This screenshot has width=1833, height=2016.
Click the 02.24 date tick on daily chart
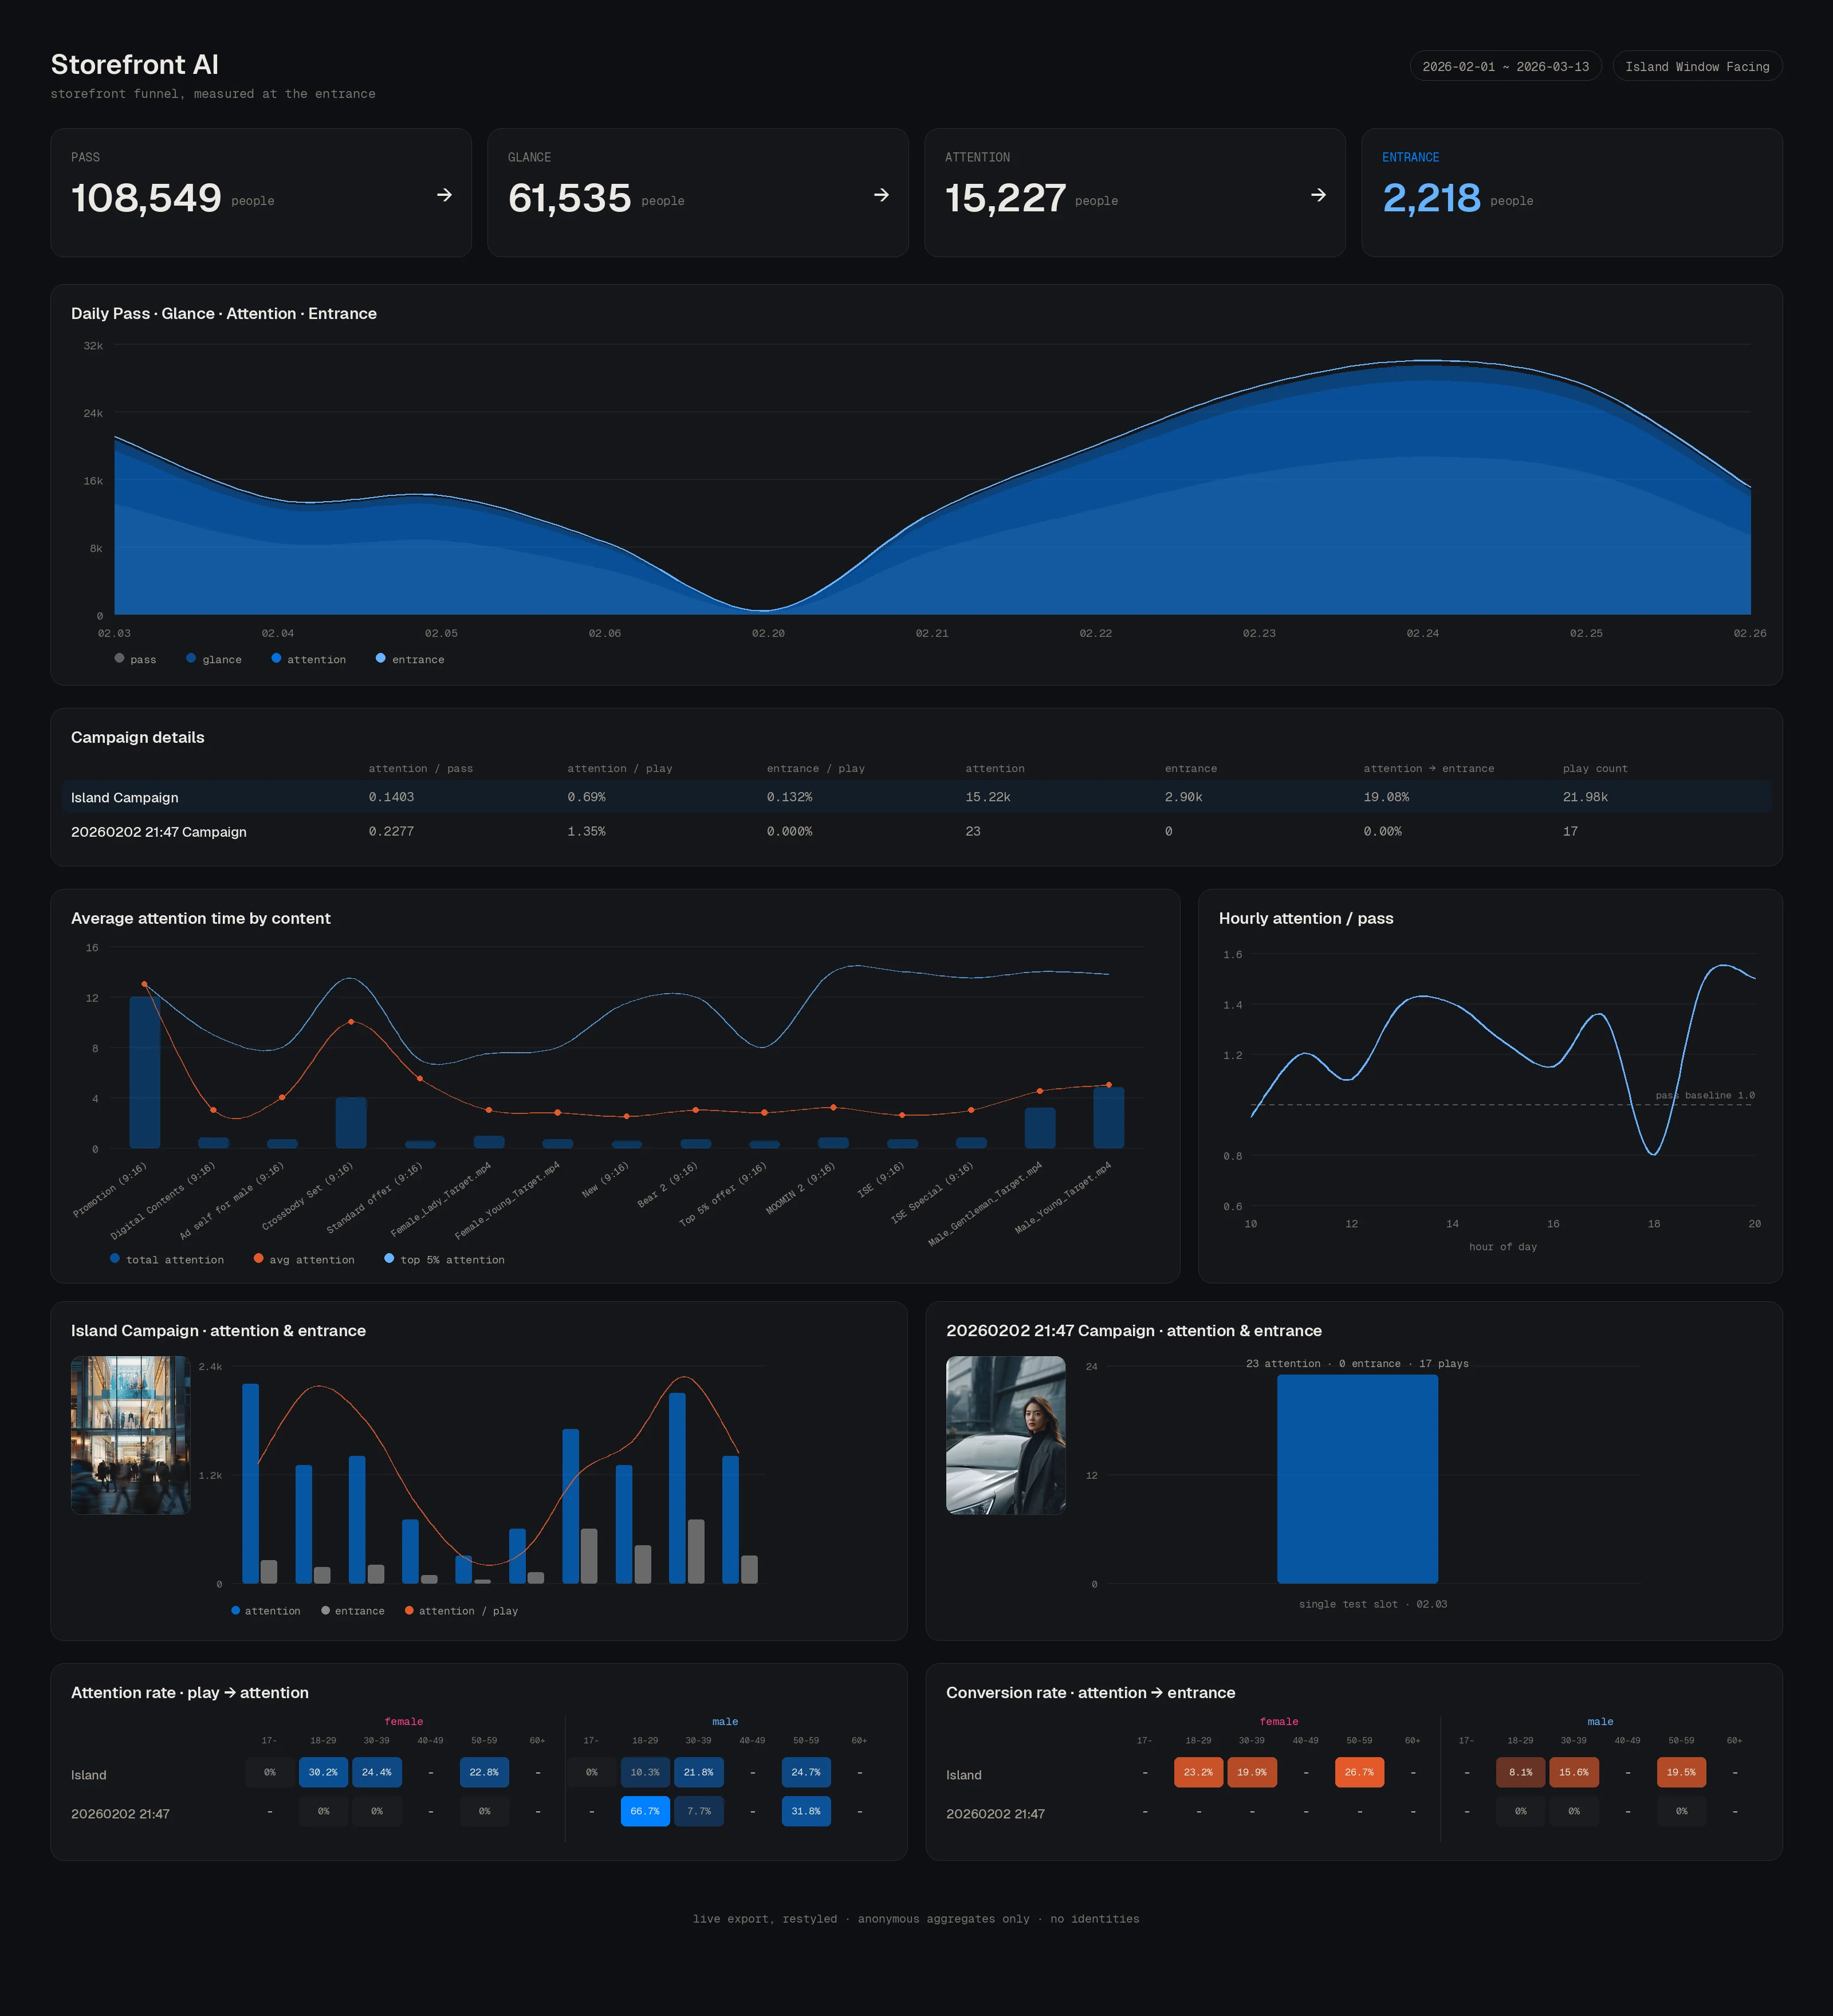[1422, 633]
